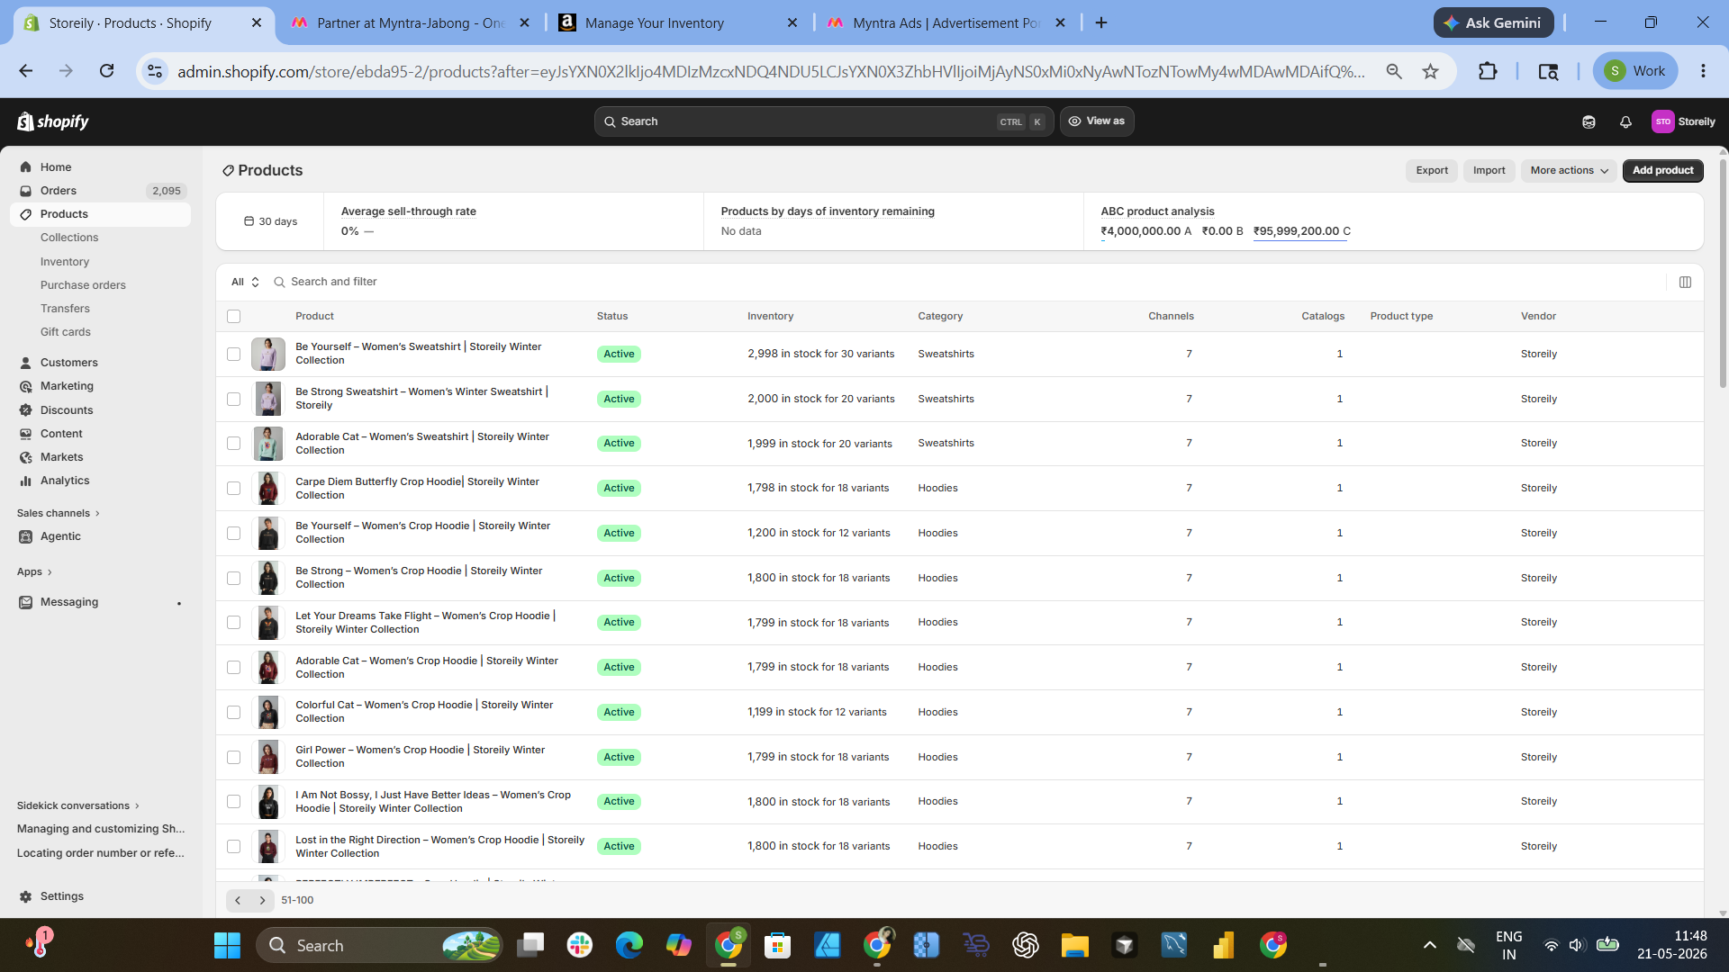1729x972 pixels.
Task: Check Be Yourself Women's Sweatshirt row checkbox
Action: pos(234,355)
